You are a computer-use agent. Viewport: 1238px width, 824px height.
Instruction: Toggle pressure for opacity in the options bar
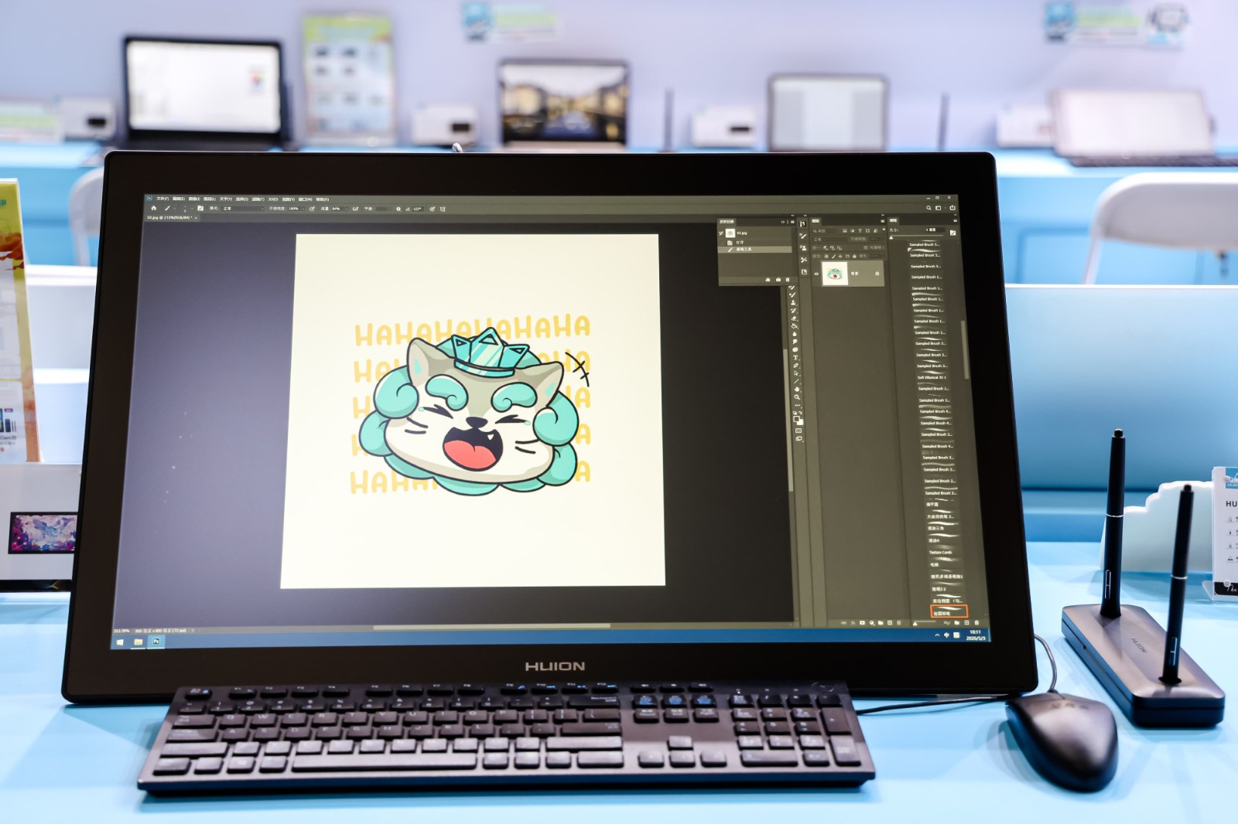point(312,209)
